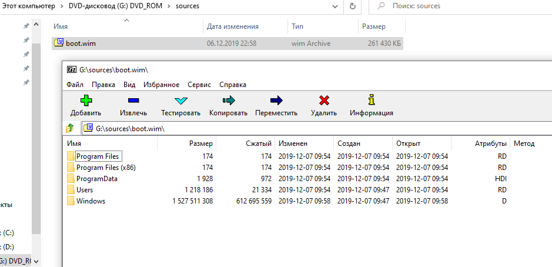Refresh the Explorer folder view

click(352, 6)
